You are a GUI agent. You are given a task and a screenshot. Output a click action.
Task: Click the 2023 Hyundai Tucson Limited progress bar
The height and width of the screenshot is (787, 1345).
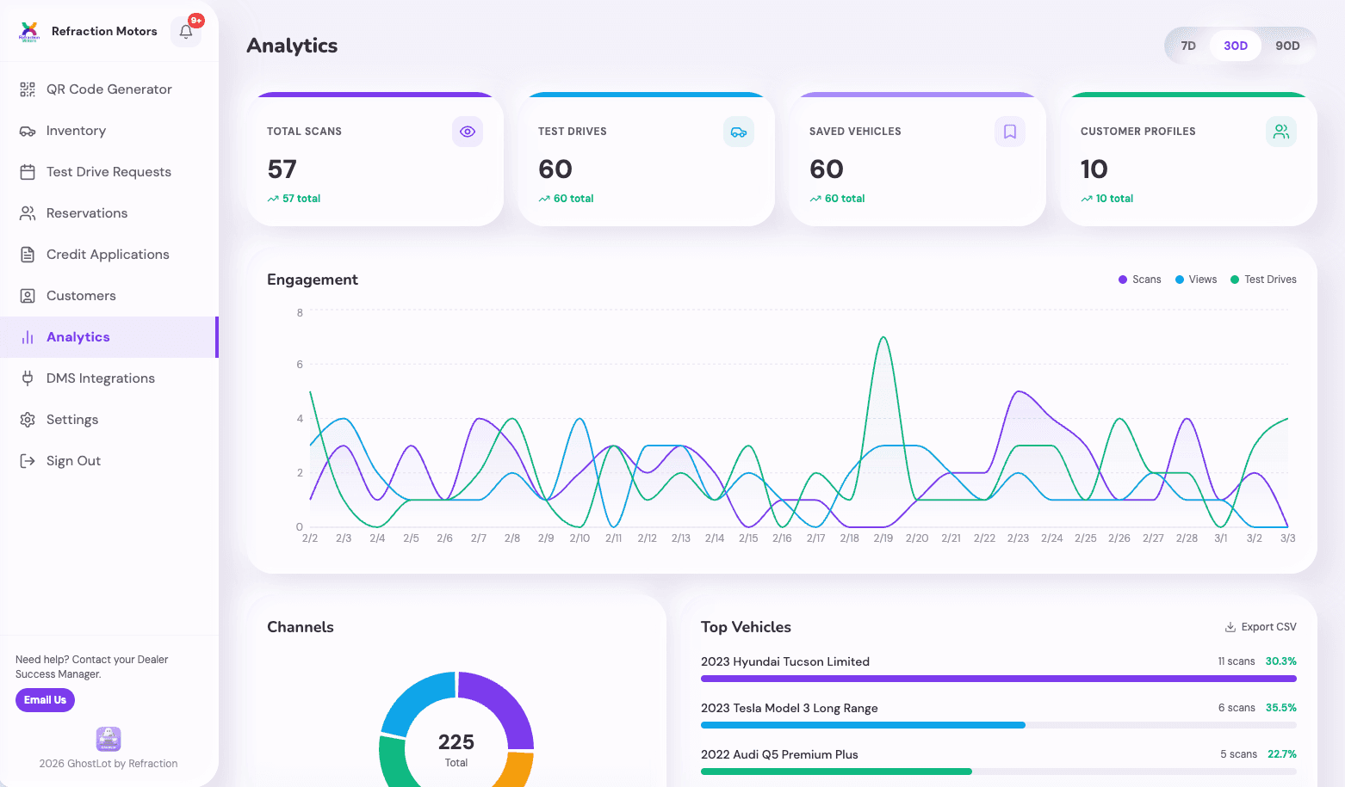click(x=998, y=679)
